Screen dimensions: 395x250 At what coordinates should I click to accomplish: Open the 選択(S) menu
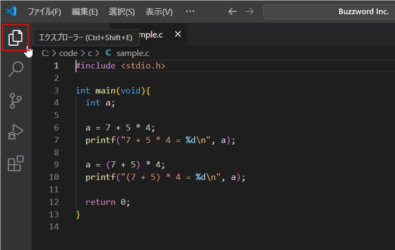click(x=122, y=11)
